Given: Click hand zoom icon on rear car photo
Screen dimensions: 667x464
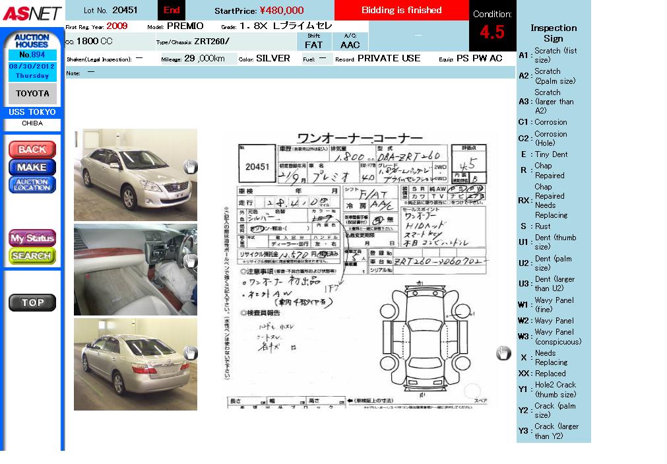Looking at the screenshot, I should (x=190, y=354).
